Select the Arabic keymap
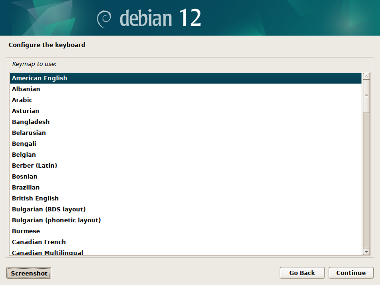 point(186,100)
